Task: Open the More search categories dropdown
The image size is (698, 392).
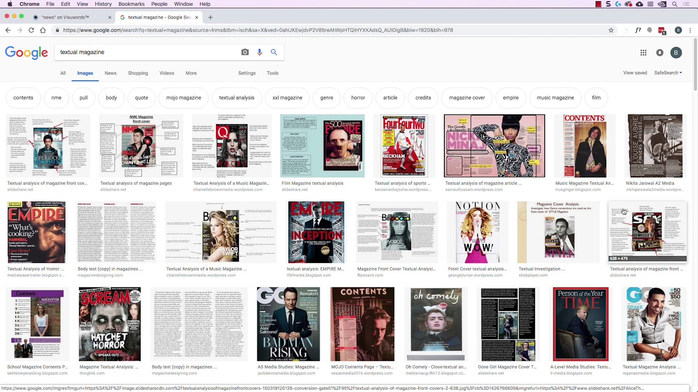Action: (191, 73)
